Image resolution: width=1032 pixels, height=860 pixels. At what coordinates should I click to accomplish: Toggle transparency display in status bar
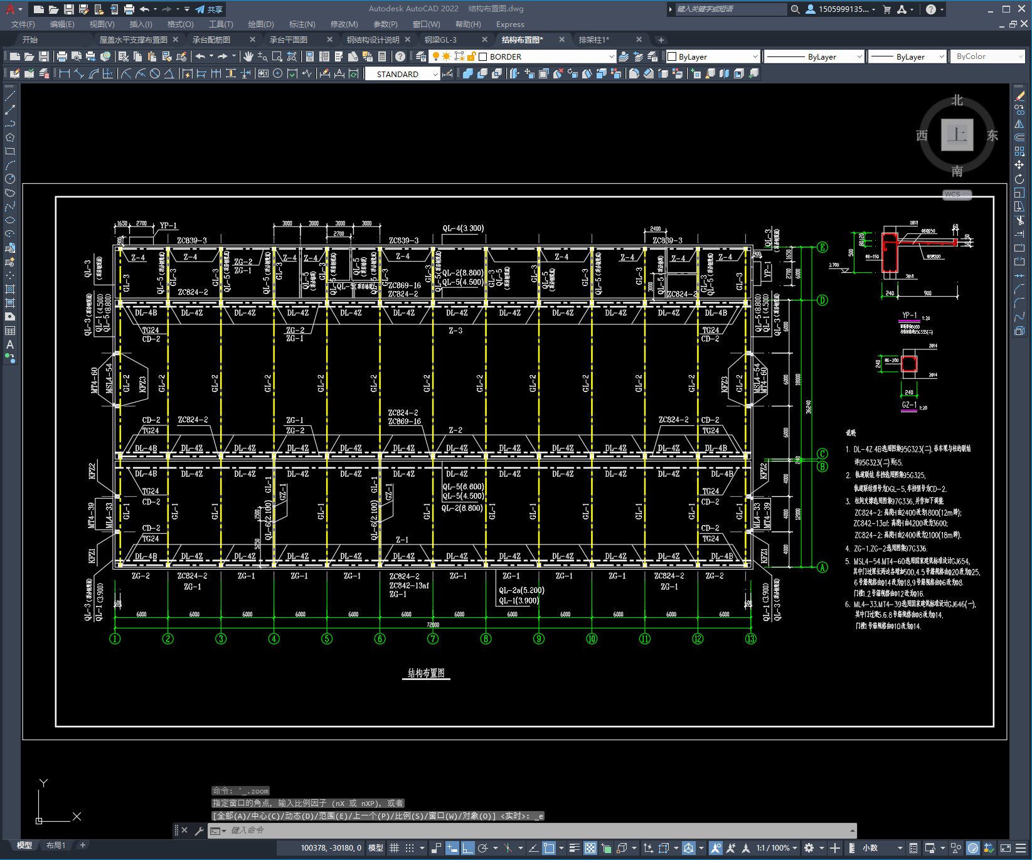click(x=590, y=848)
